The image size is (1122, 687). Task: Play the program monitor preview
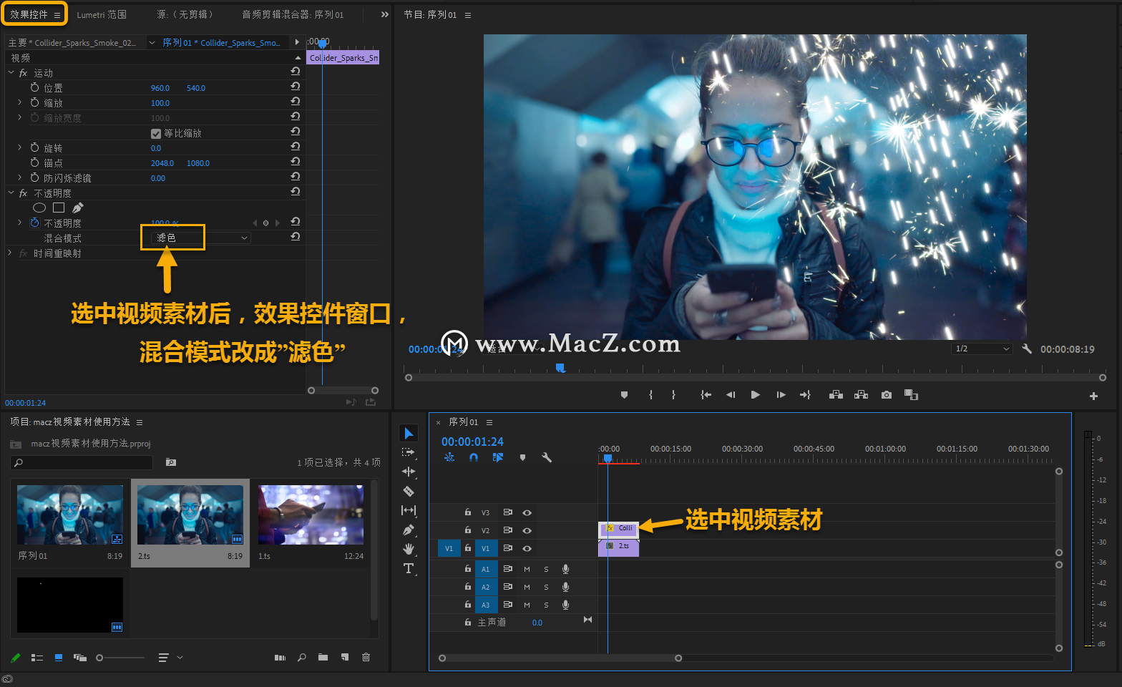[755, 395]
